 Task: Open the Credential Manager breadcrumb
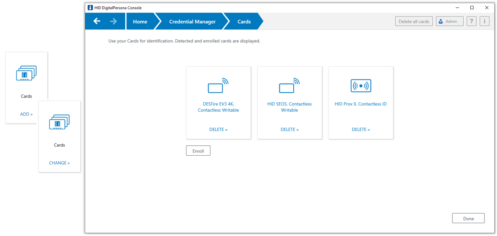click(x=192, y=22)
